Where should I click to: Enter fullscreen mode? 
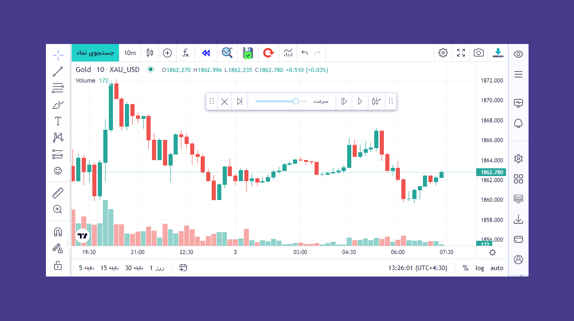click(x=461, y=53)
